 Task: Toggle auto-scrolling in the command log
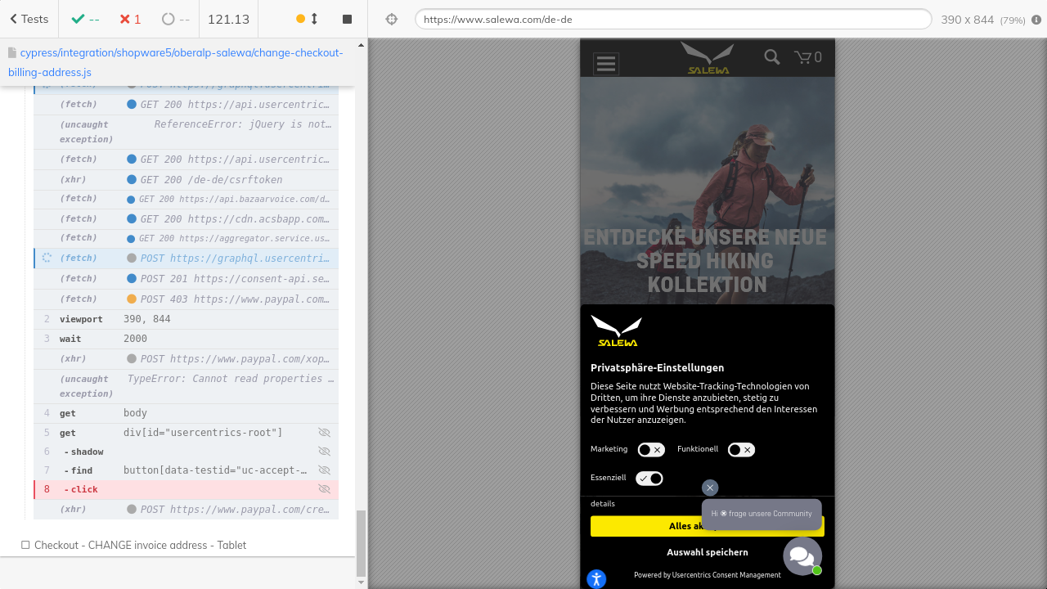coord(307,19)
